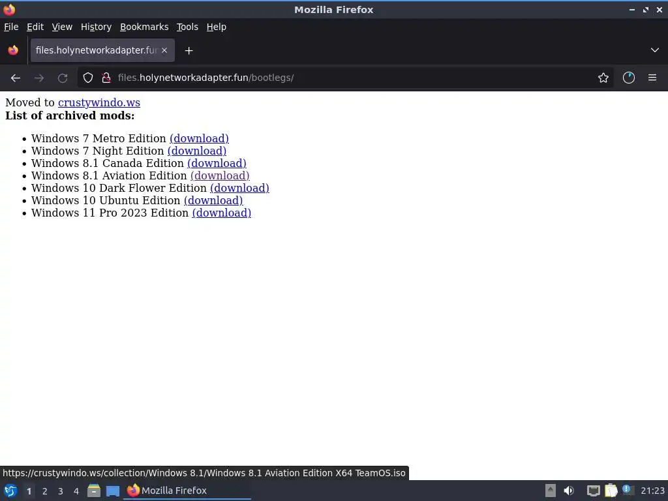Viewport: 668px width, 501px height.
Task: Show desktop using blue taskbar icon
Action: 113,491
